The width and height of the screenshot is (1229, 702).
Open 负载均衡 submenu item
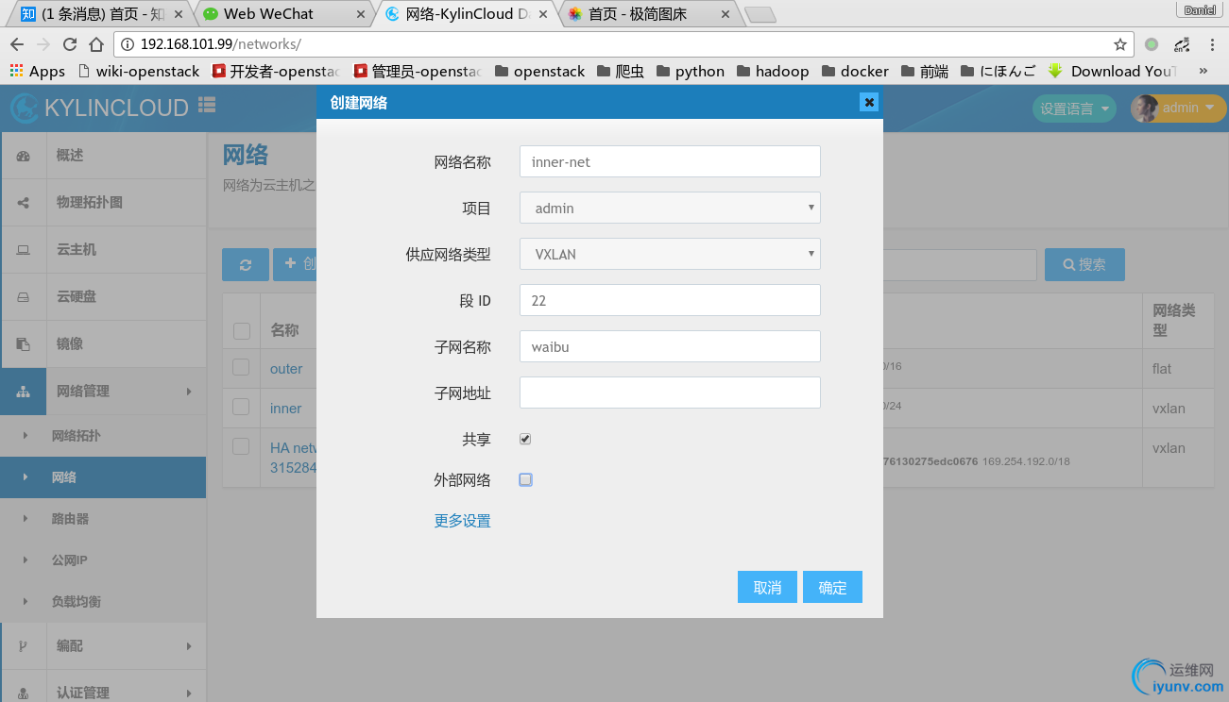103,602
